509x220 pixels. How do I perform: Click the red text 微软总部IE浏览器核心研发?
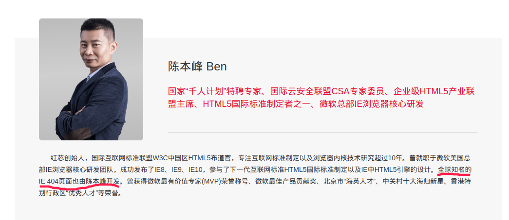coord(371,104)
